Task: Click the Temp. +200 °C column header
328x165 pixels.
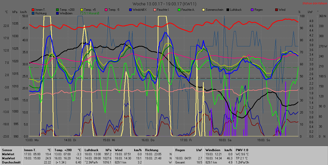Action: coord(68,150)
